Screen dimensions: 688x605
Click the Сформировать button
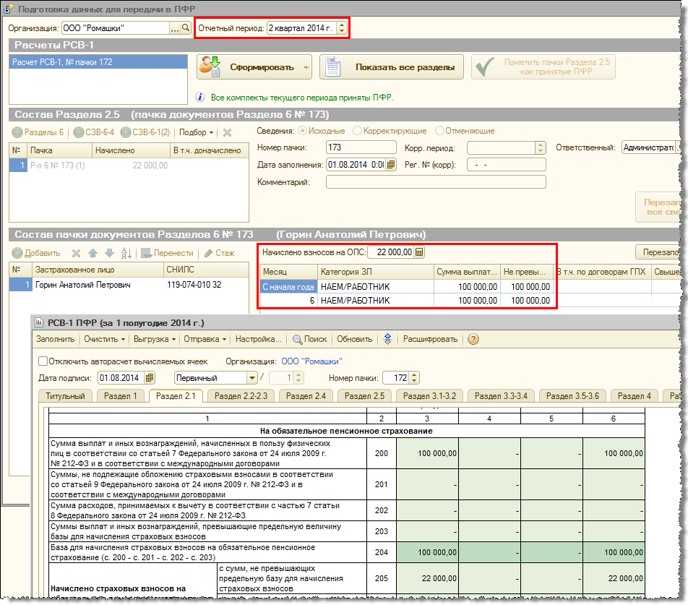(x=254, y=67)
